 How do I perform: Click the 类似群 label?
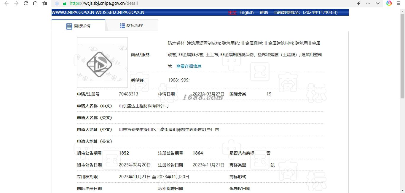[137, 80]
